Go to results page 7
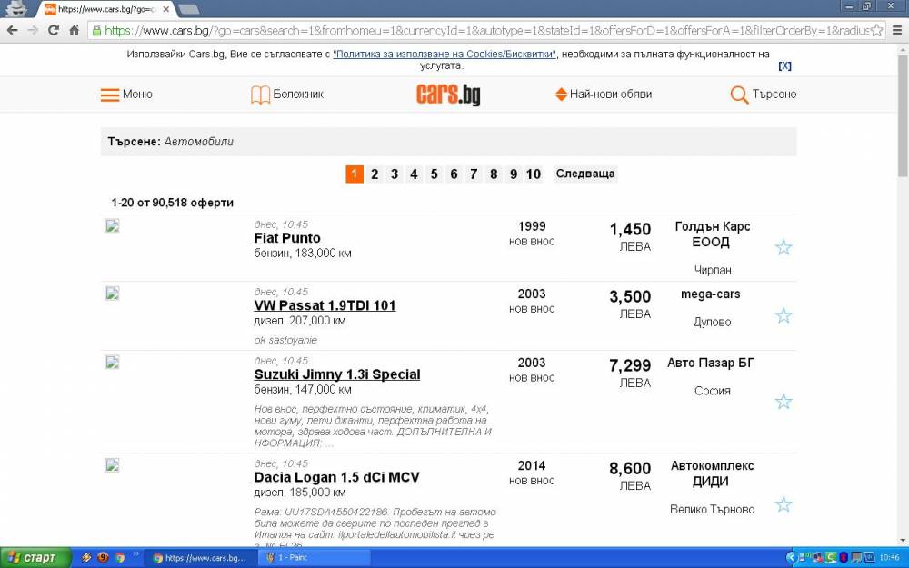Image resolution: width=909 pixels, height=568 pixels. tap(474, 174)
